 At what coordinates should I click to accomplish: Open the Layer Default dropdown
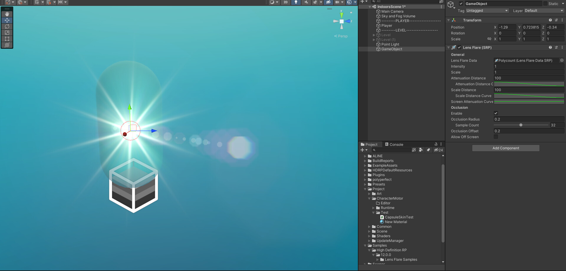(543, 11)
